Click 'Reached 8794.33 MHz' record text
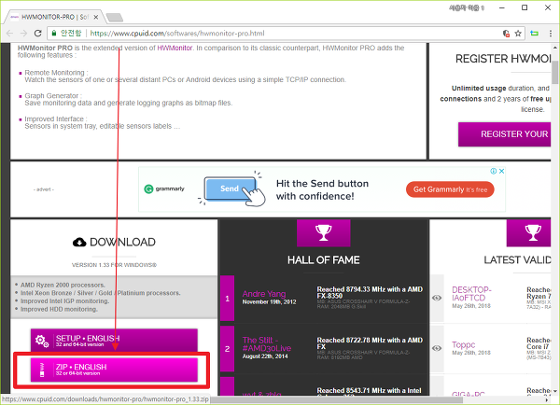Viewport: 560px width, 405px height. point(370,292)
